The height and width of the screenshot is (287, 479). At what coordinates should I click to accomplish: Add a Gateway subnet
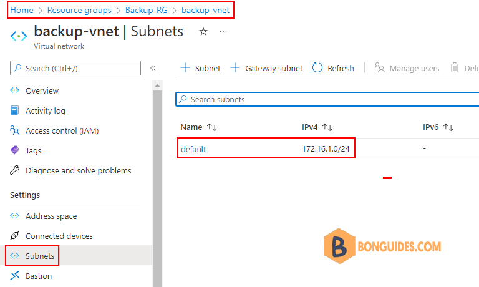pos(266,68)
